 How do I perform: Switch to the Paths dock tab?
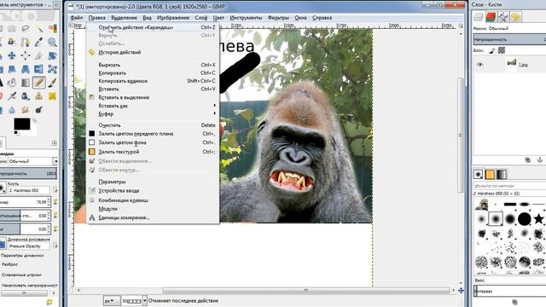(x=503, y=17)
